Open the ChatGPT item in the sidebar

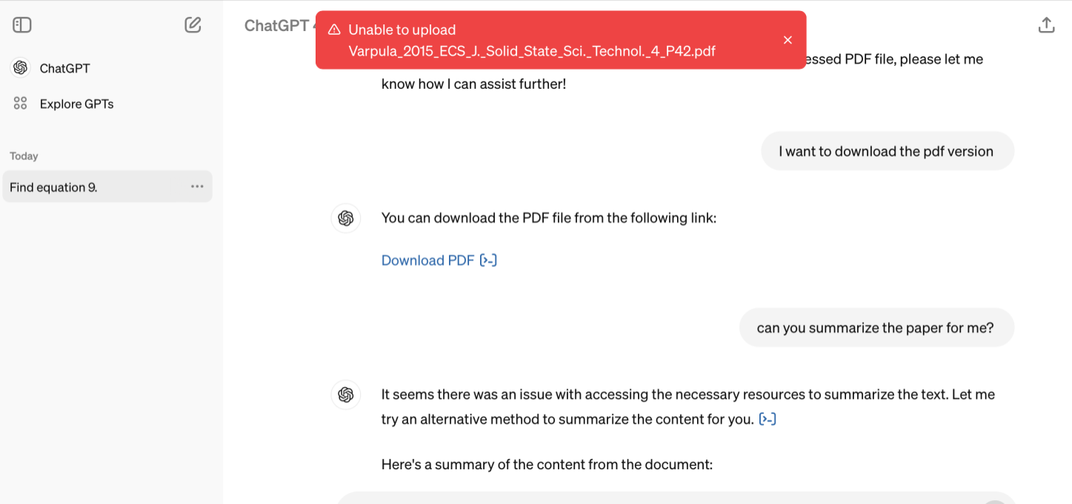(107, 68)
